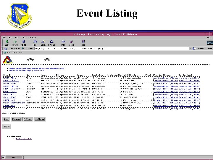This screenshot has width=213, height=160.
Task: Click the Event ID column header
Action: (x=8, y=75)
